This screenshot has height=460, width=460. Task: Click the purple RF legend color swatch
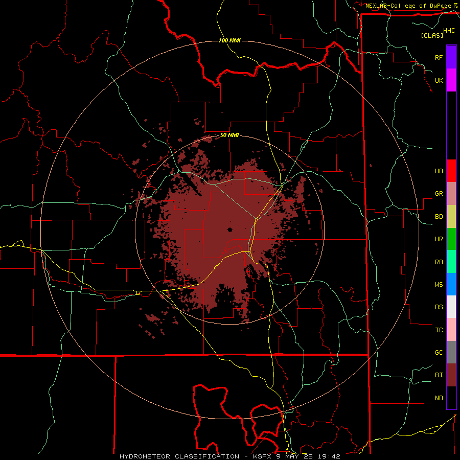click(x=451, y=57)
